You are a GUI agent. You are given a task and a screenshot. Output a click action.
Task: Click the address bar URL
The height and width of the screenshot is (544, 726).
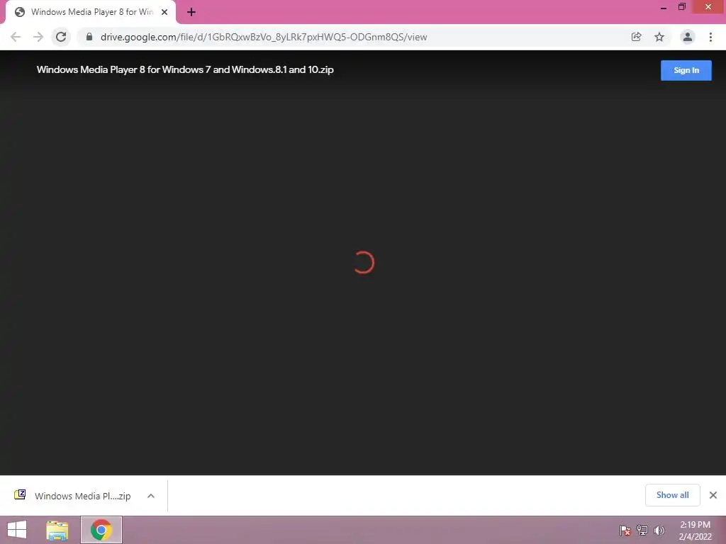click(x=264, y=37)
